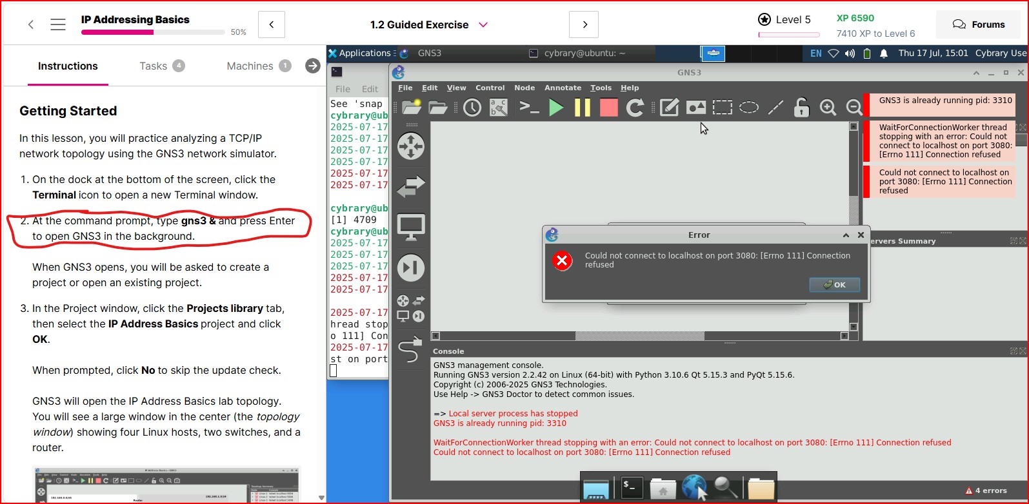
Task: Click the topology horizontal scrollbar
Action: (639, 336)
